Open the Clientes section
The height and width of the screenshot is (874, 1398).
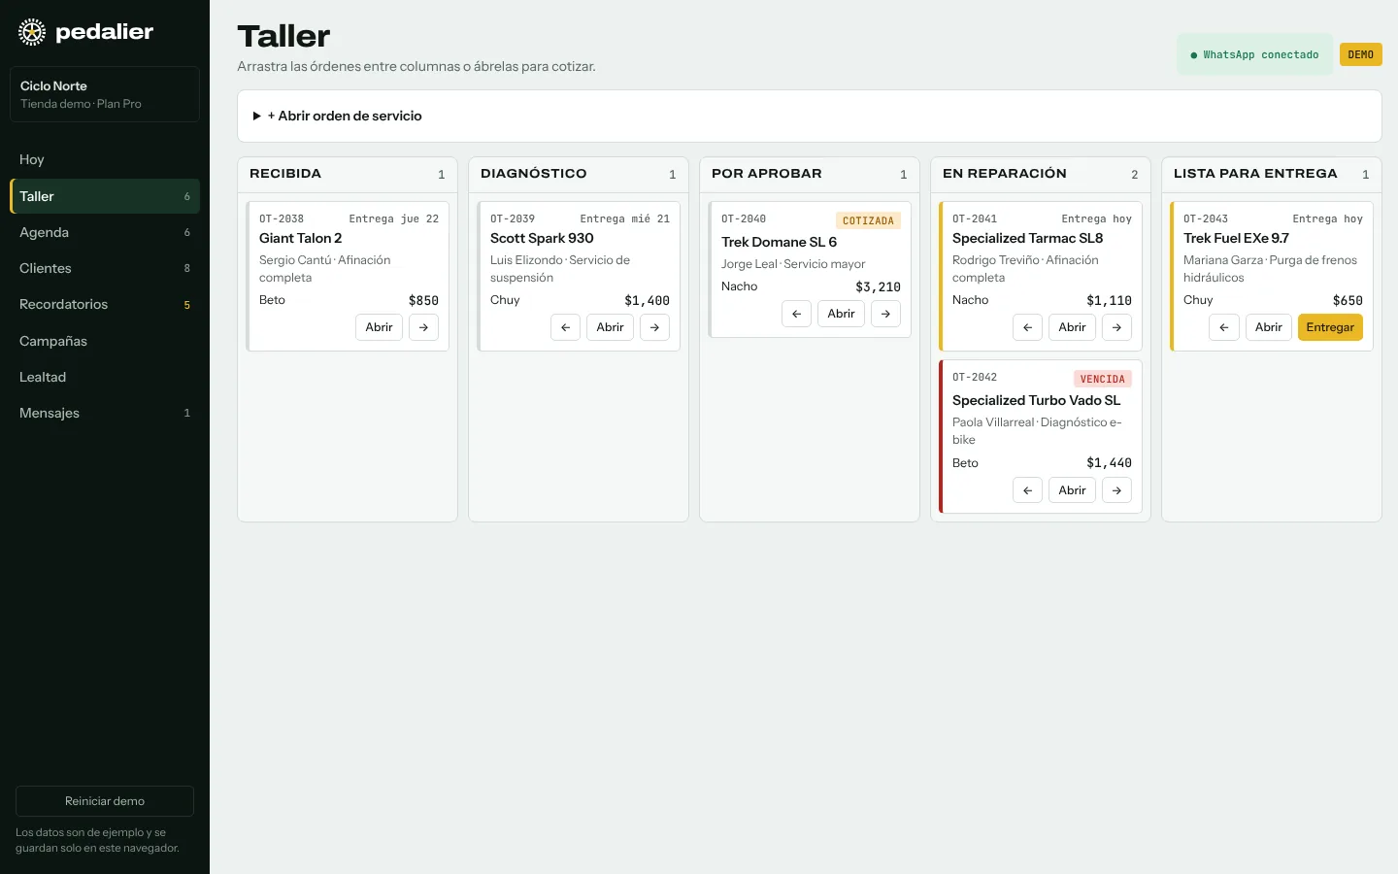[x=105, y=268]
